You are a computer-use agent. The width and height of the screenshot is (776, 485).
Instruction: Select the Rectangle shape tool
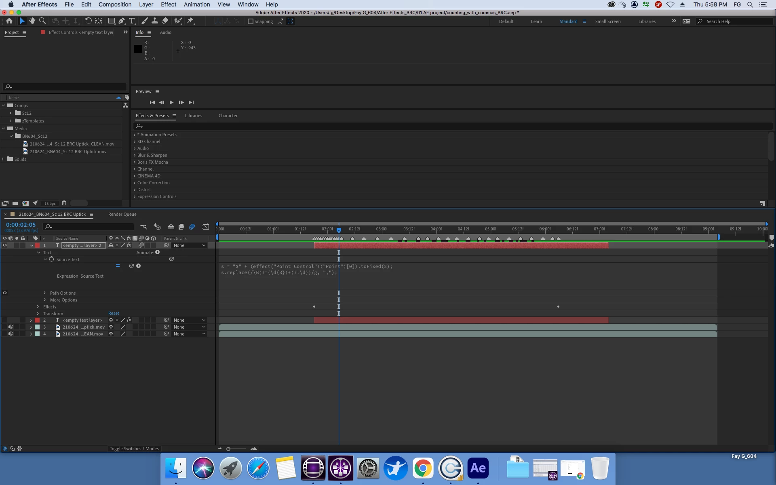point(111,21)
